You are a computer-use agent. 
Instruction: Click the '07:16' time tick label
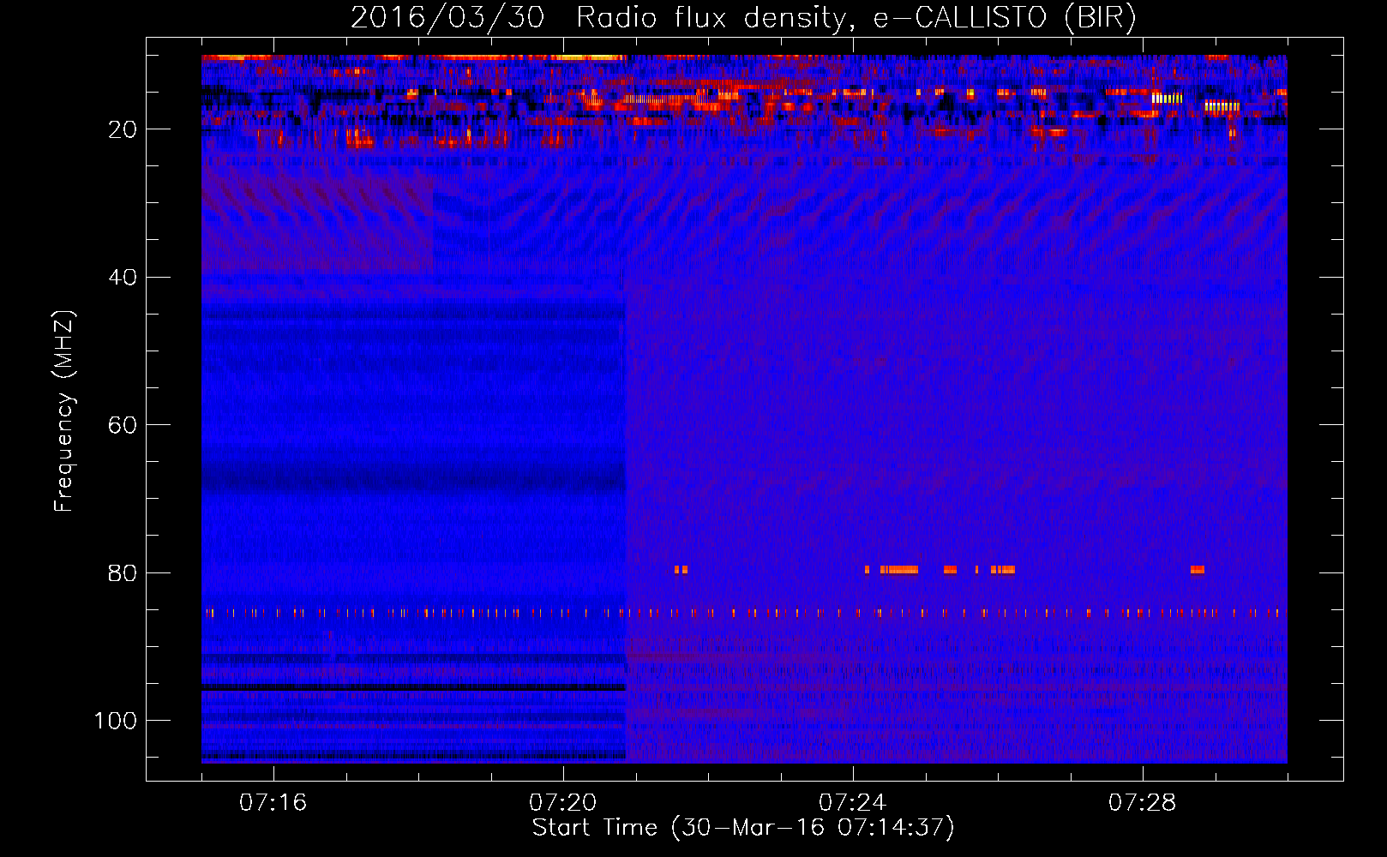coord(273,803)
